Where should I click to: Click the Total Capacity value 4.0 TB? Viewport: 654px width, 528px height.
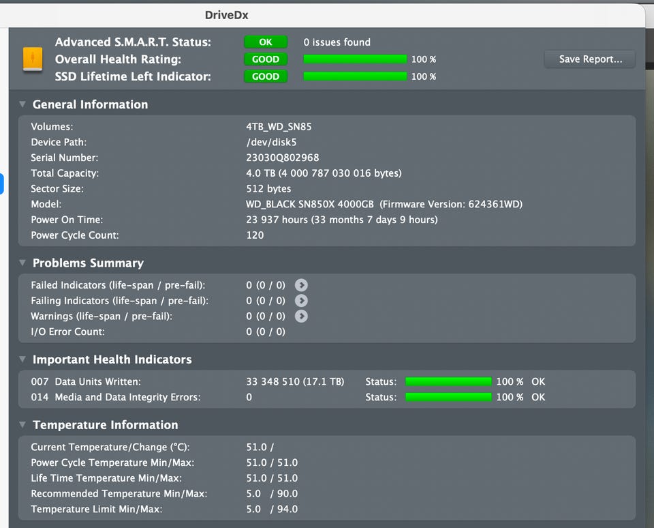[324, 173]
